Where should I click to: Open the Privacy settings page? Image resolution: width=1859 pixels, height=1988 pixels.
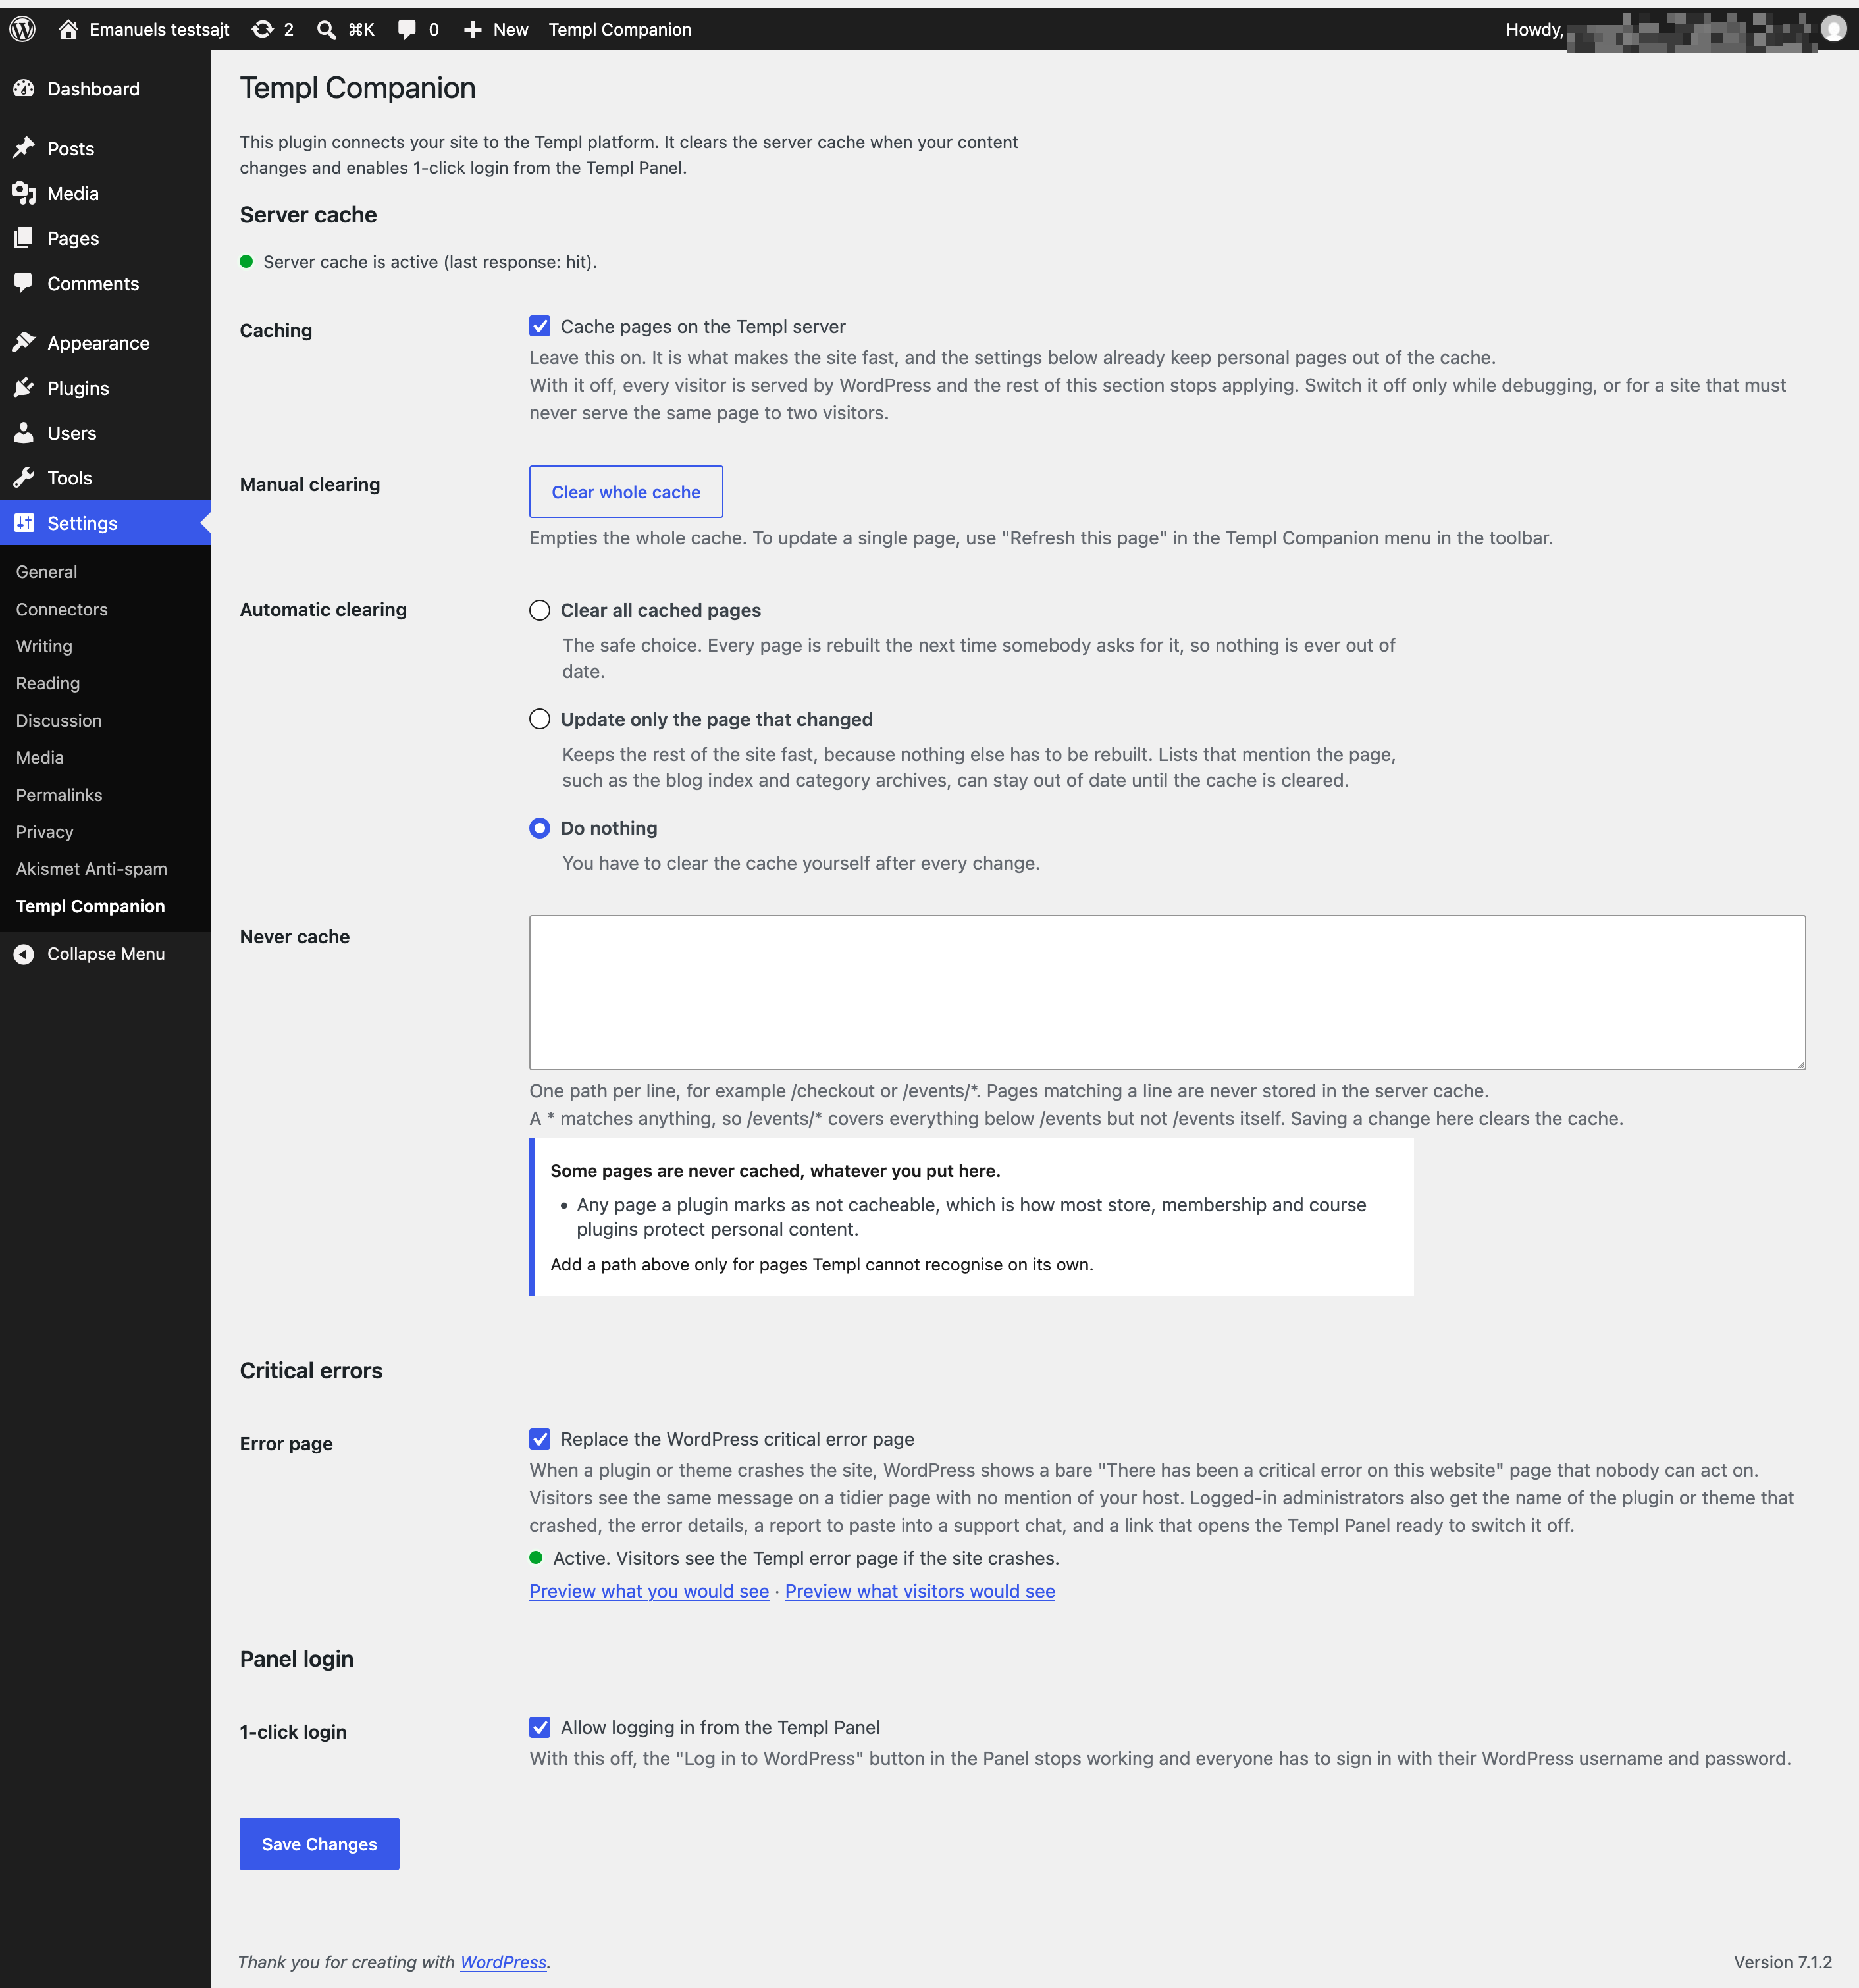point(45,832)
